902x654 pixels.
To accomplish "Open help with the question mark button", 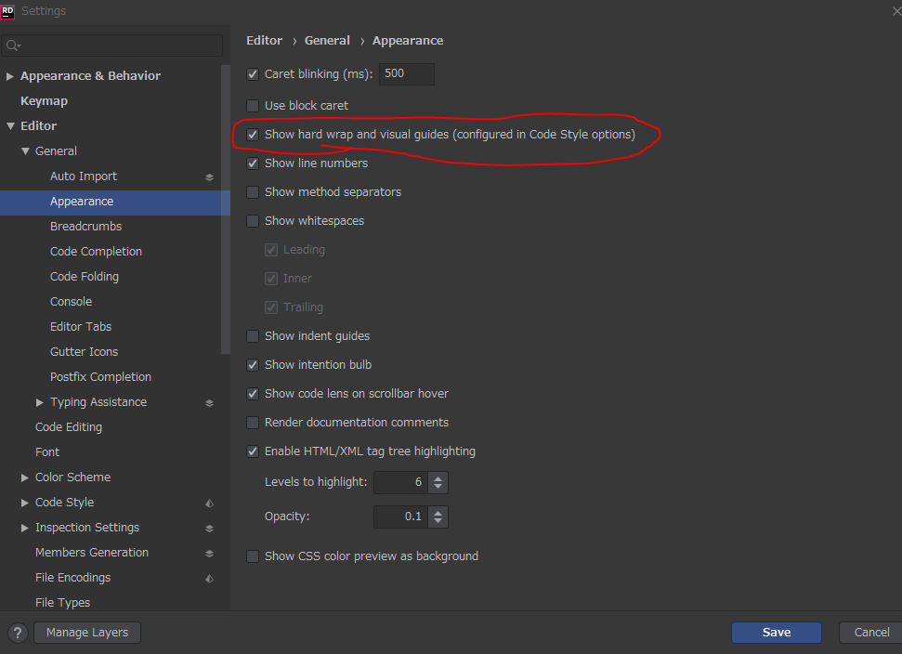I will 18,633.
